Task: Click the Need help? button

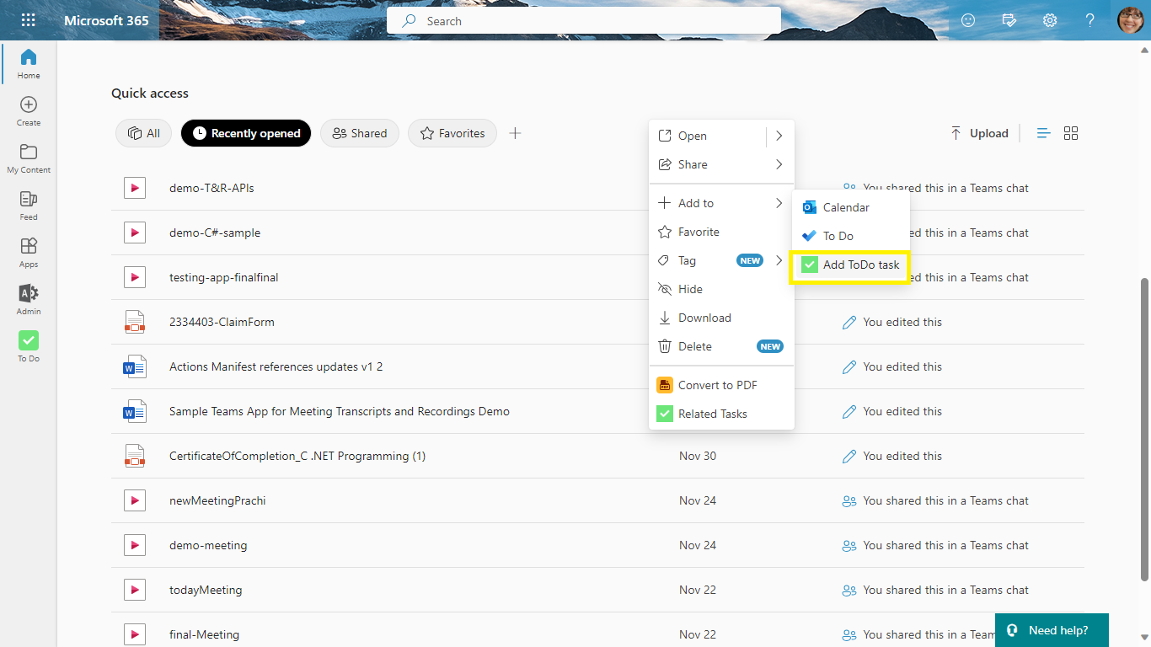Action: (1052, 630)
